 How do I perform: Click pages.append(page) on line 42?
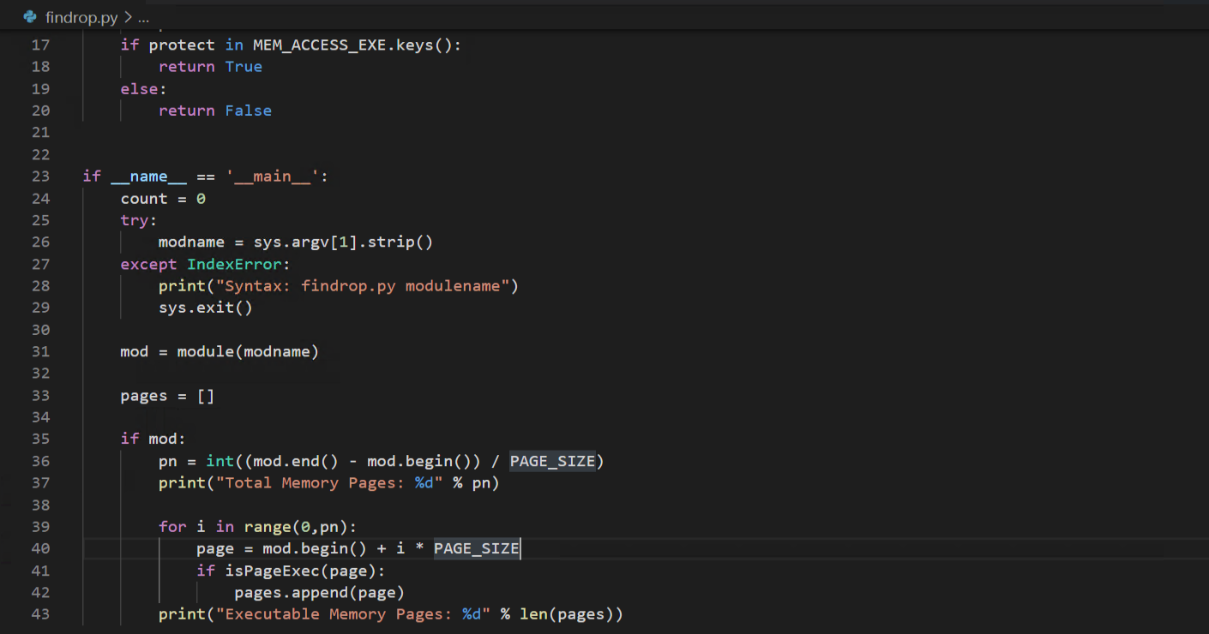click(319, 593)
